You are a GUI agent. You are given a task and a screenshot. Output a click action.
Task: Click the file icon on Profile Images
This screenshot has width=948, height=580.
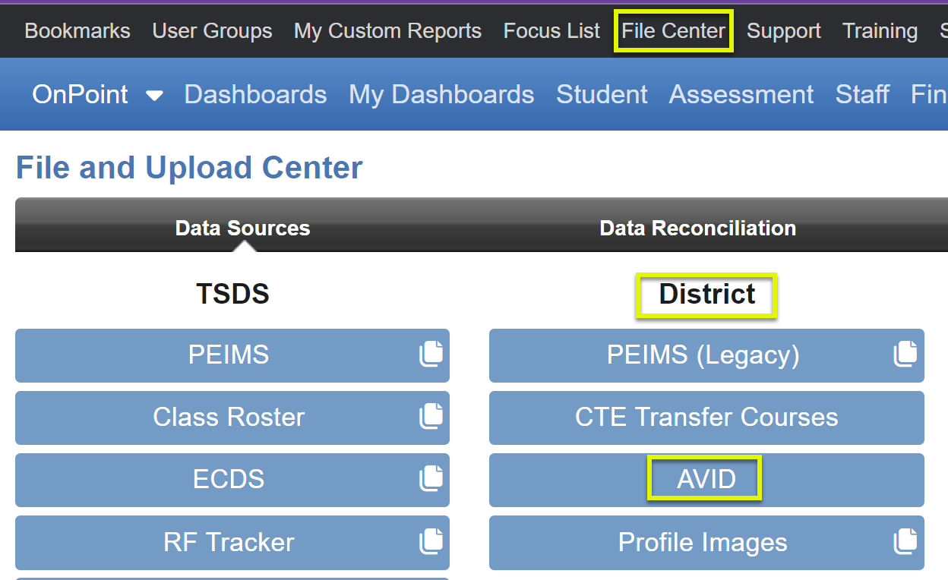pyautogui.click(x=905, y=541)
